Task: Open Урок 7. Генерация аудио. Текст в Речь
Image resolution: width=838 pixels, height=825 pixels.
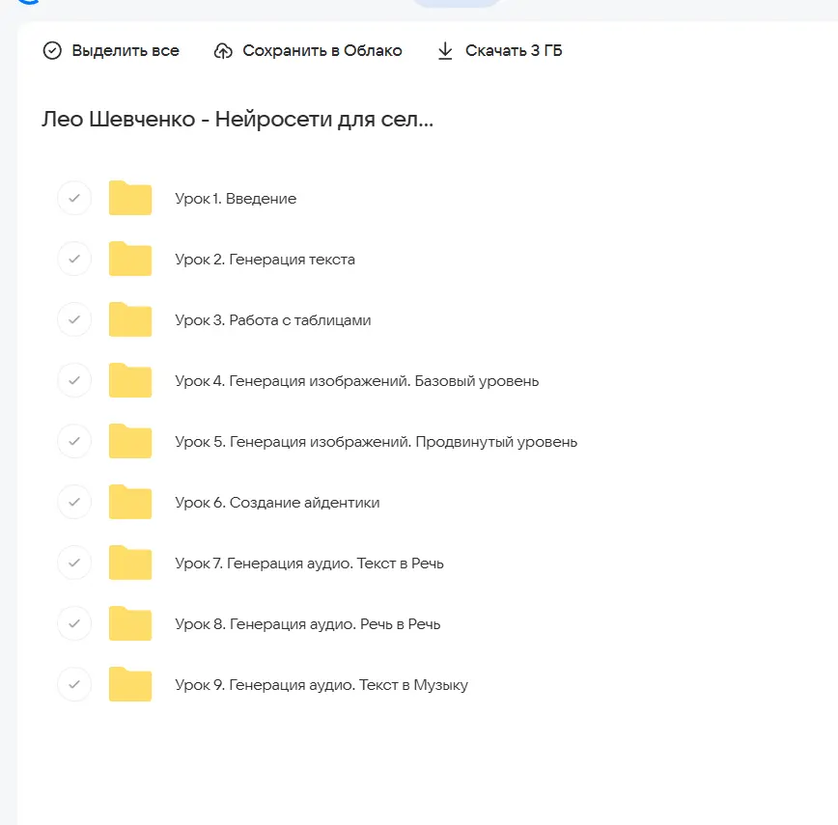Action: point(309,564)
